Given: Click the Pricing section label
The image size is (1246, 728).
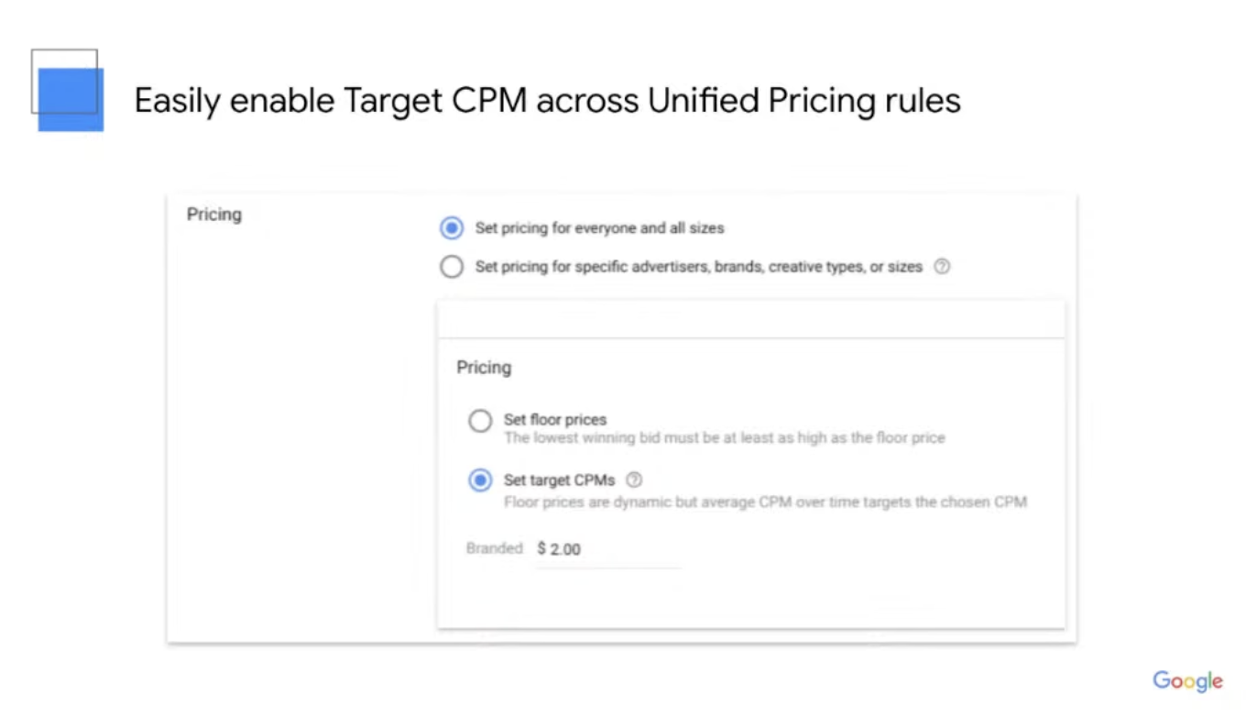Looking at the screenshot, I should 213,214.
